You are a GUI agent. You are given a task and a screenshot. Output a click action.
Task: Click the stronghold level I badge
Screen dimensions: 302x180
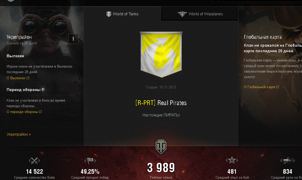73,39
